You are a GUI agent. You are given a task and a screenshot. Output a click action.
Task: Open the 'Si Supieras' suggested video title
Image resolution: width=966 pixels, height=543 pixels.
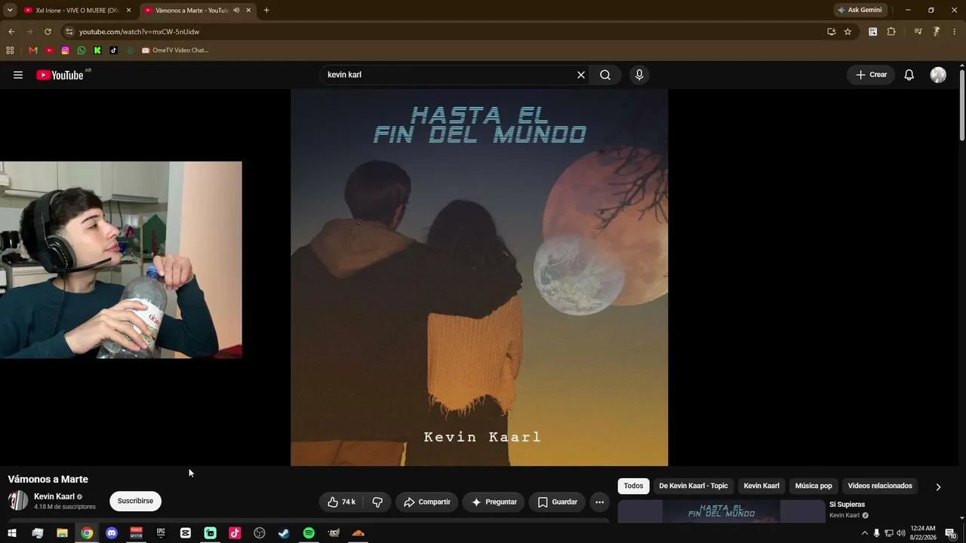[847, 505]
